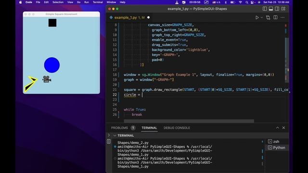Open the Apple menu

coord(20,2)
